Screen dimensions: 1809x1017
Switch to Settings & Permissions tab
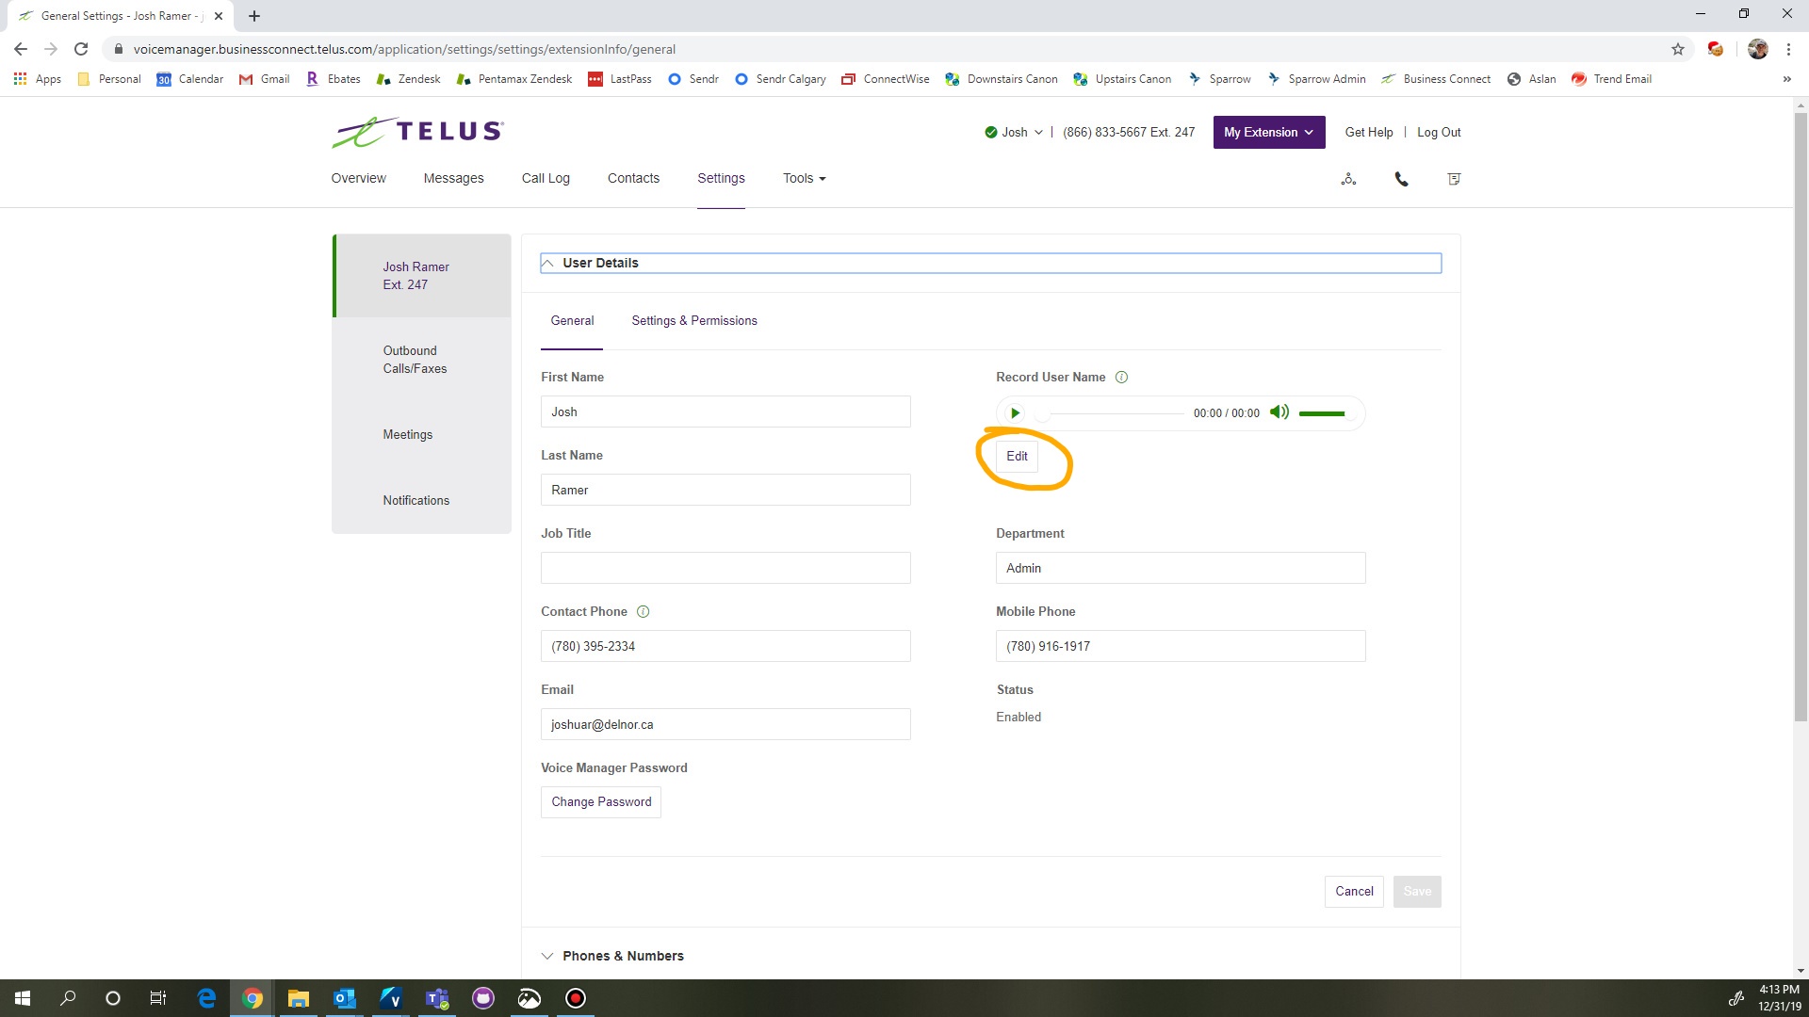pos(694,320)
